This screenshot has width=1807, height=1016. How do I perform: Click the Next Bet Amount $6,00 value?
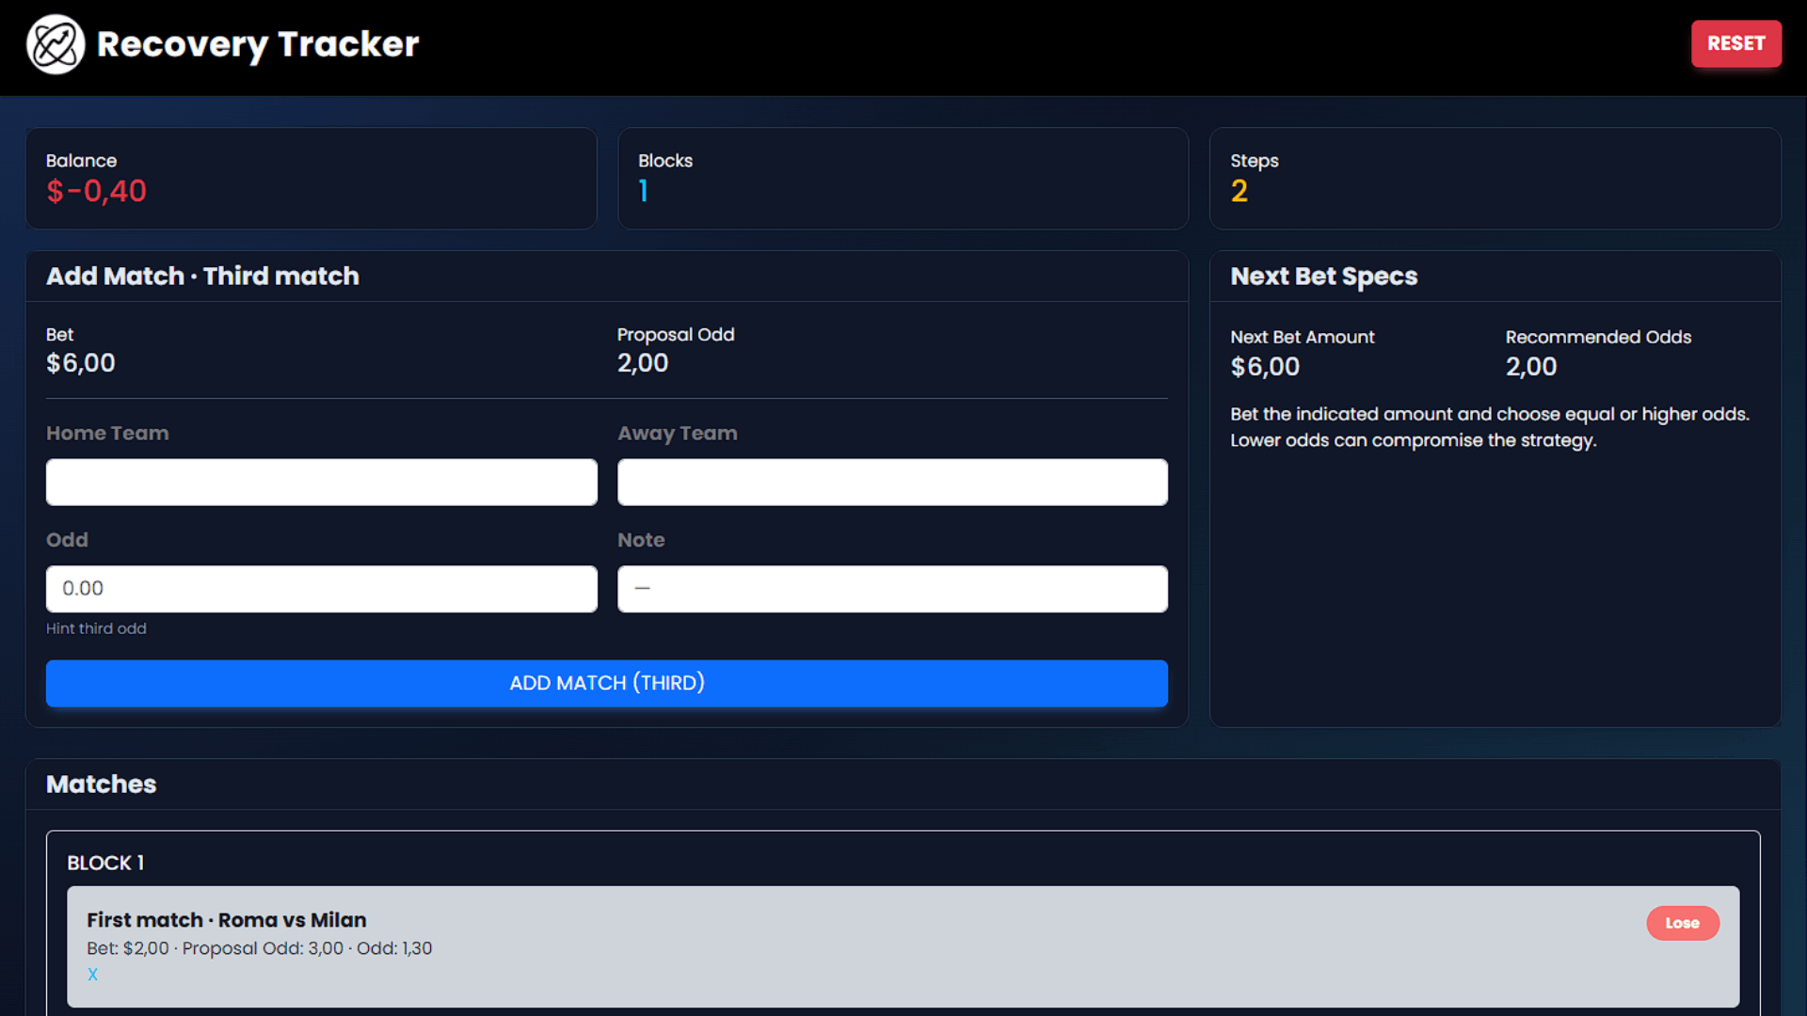1265,367
